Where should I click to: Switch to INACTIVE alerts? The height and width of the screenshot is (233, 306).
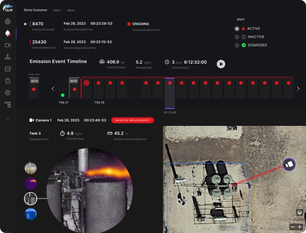(x=237, y=37)
